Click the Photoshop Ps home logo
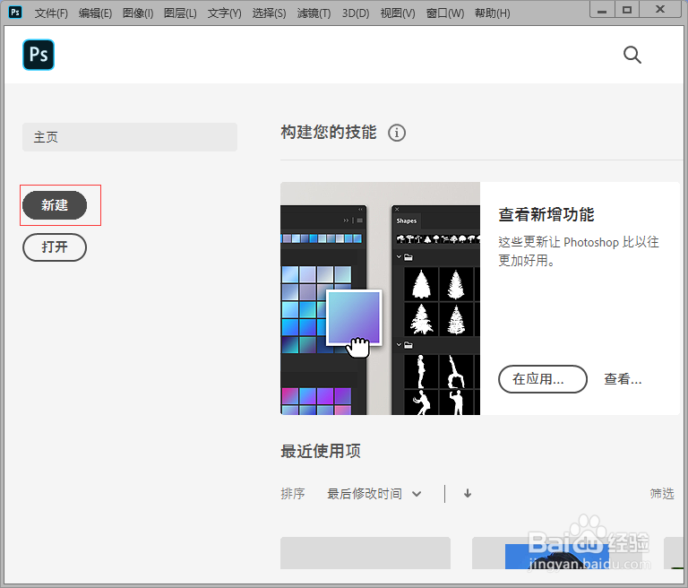 [x=39, y=55]
